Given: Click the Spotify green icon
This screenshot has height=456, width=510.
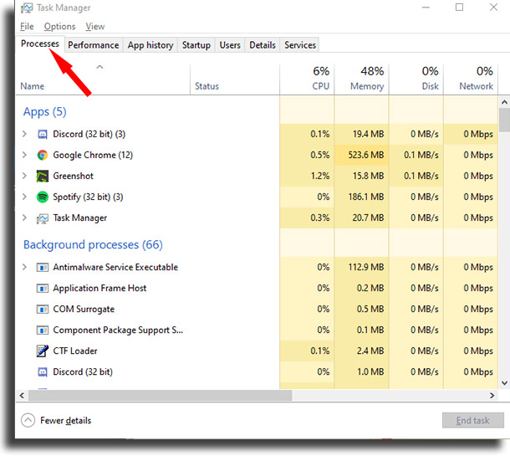Looking at the screenshot, I should (x=43, y=197).
